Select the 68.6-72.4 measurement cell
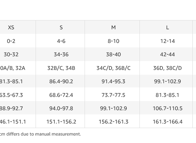This screenshot has width=196, height=143. coord(61,95)
